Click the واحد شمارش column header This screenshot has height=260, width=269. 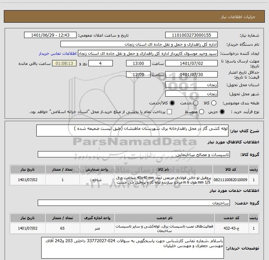tap(97, 169)
